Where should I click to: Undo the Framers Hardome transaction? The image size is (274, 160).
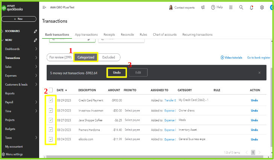click(x=254, y=130)
